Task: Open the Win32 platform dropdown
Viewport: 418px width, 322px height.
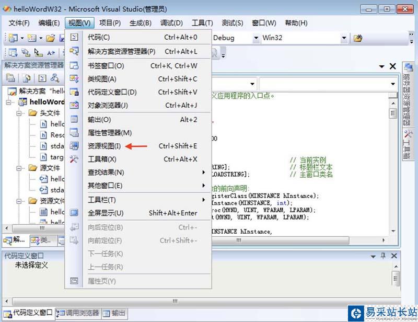Action: [344, 38]
